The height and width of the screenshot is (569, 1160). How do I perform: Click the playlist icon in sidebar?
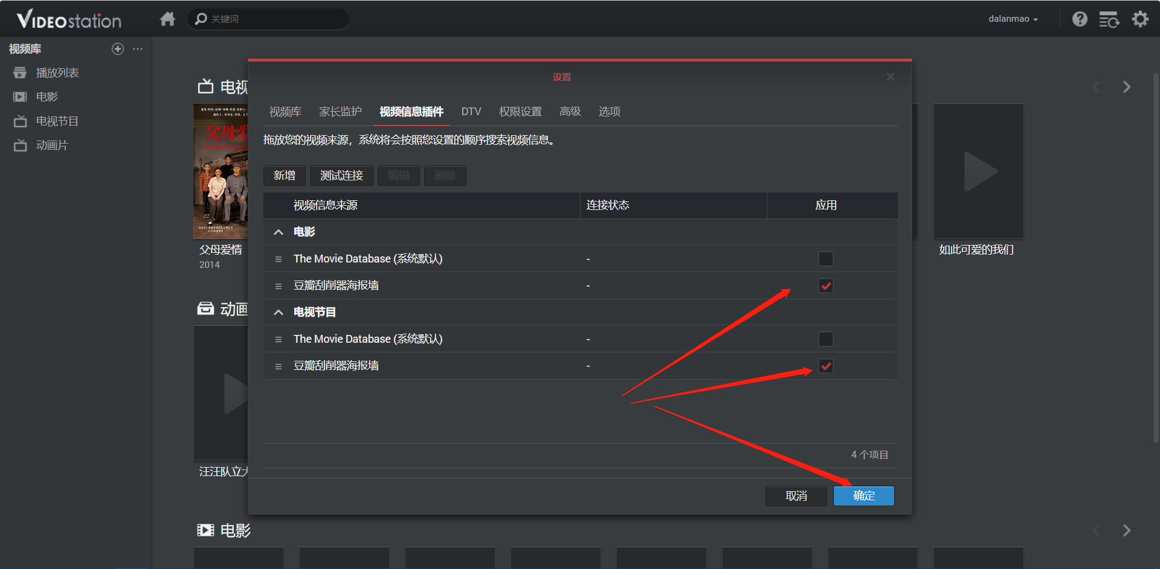click(x=20, y=72)
